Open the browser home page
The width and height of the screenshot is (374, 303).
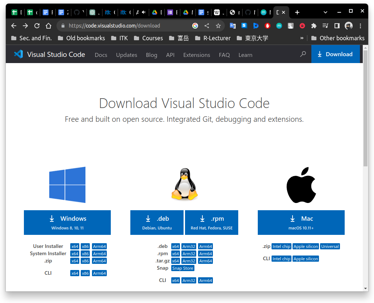(x=49, y=26)
